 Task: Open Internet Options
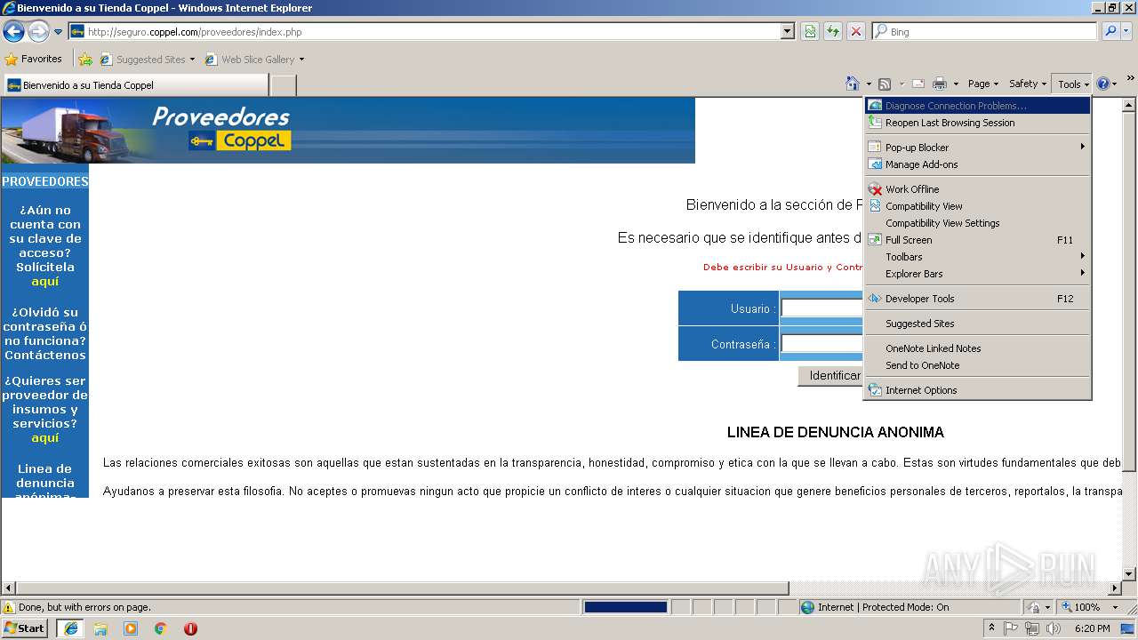(x=977, y=390)
